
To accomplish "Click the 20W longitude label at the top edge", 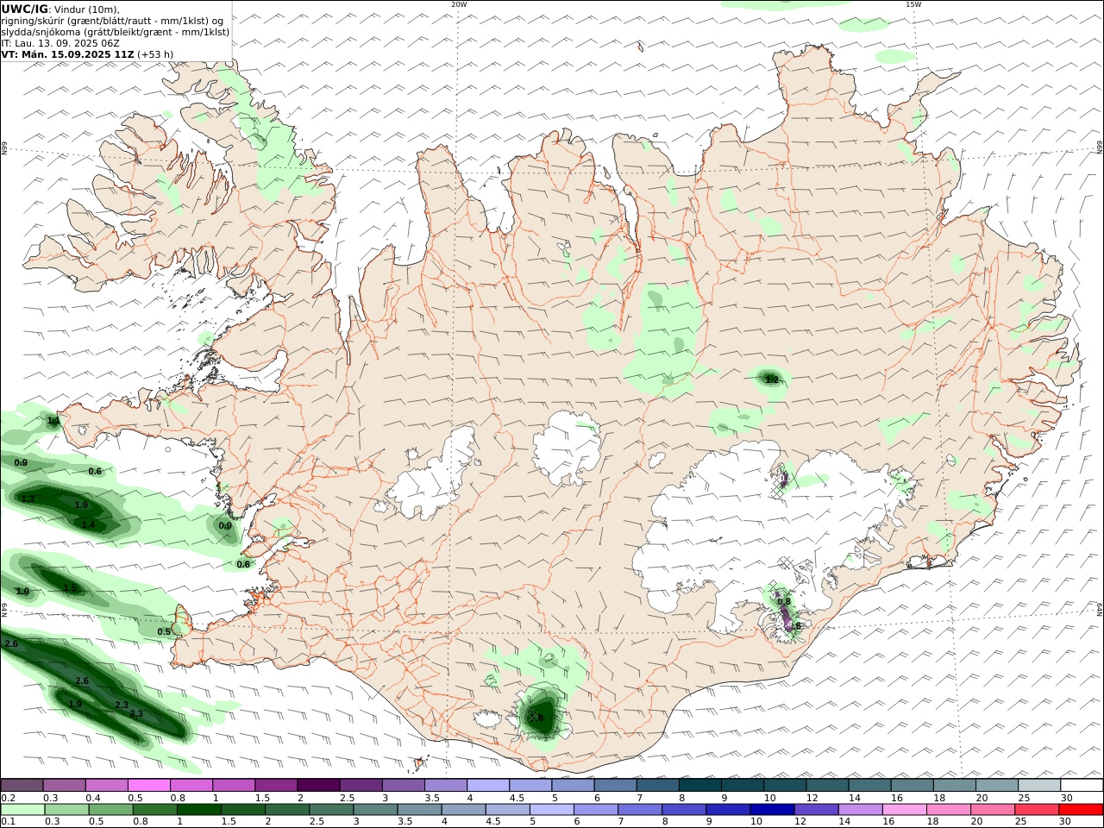I will (x=459, y=4).
